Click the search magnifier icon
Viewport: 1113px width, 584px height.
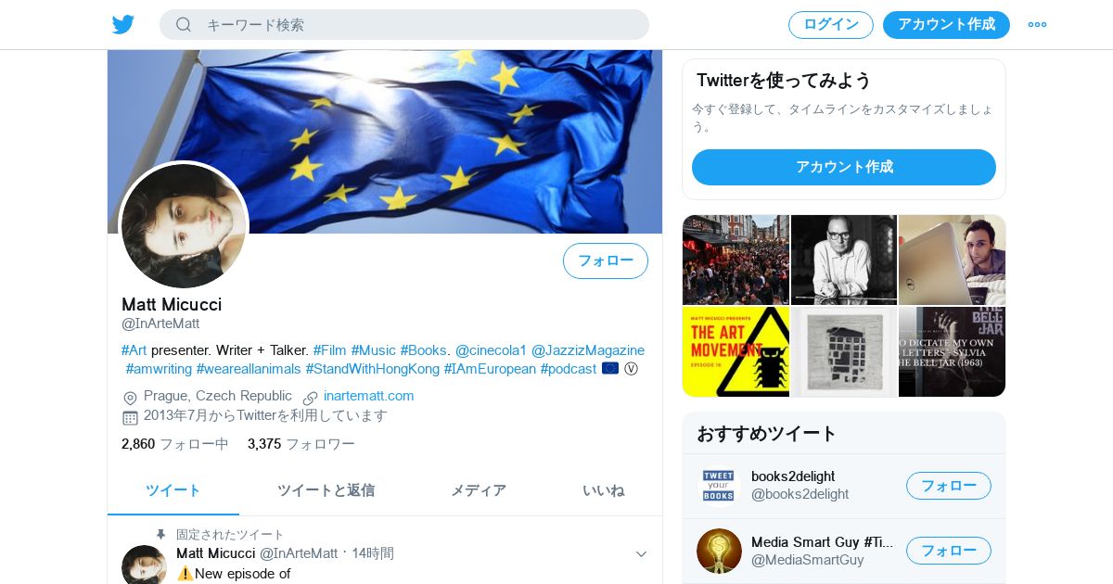[x=183, y=24]
